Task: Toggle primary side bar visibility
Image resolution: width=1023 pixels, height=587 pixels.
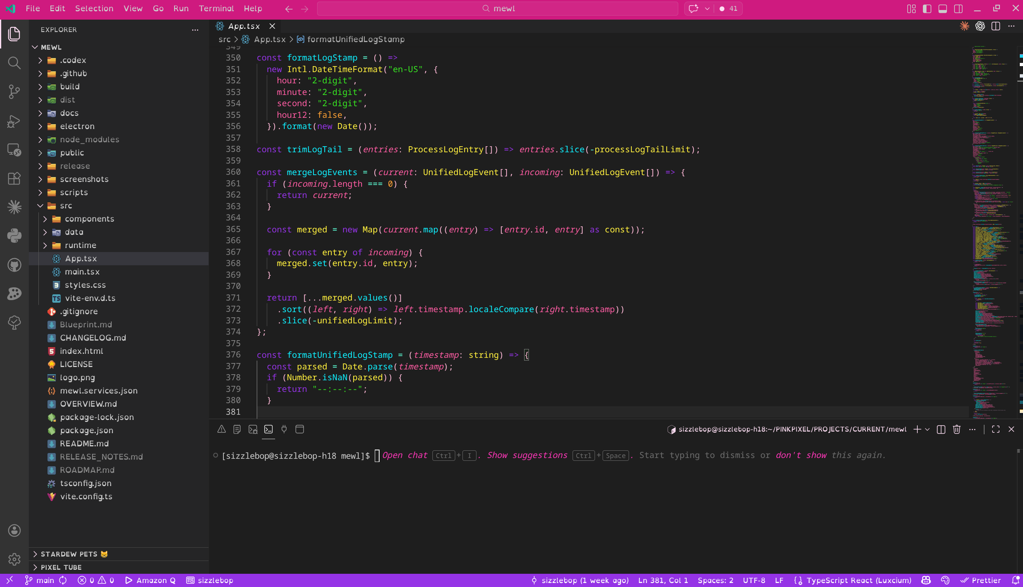Action: [x=927, y=8]
